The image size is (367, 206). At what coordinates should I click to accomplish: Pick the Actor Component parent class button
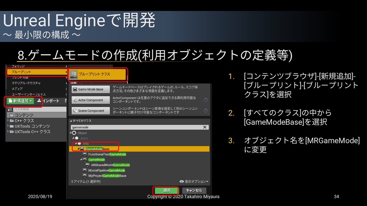91,100
